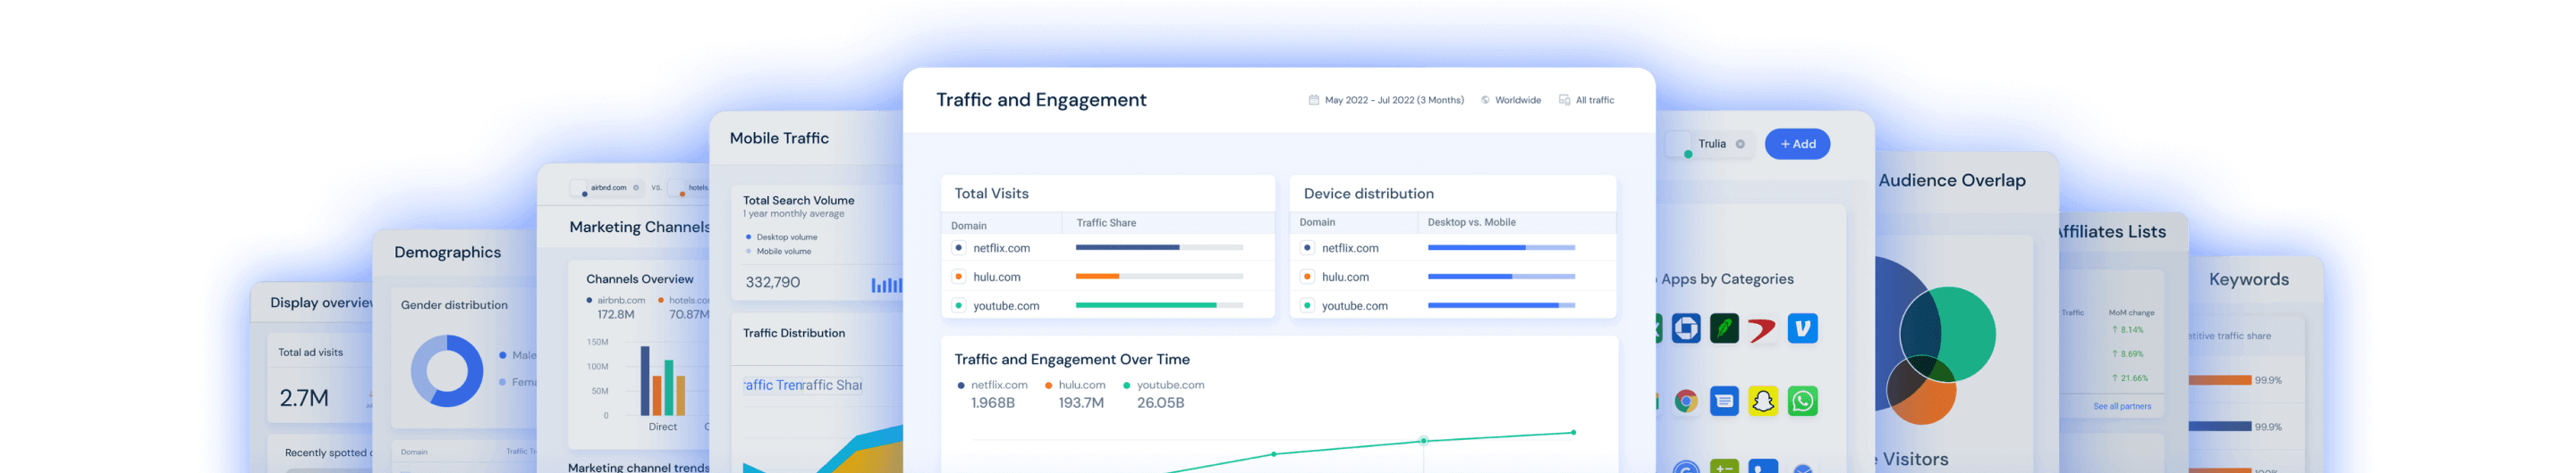Click the WhatsApp app icon
The image size is (2576, 473).
[1802, 401]
